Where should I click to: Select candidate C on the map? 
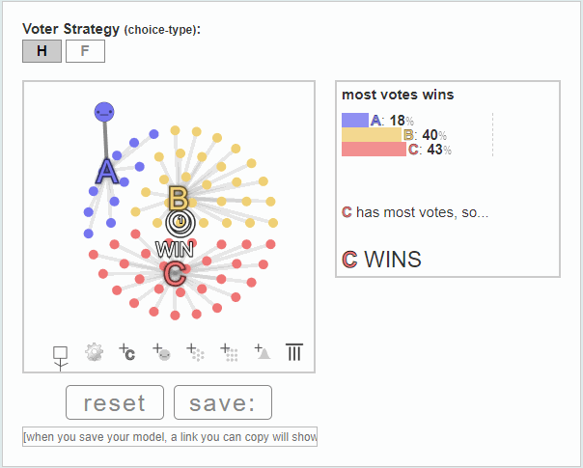(175, 274)
